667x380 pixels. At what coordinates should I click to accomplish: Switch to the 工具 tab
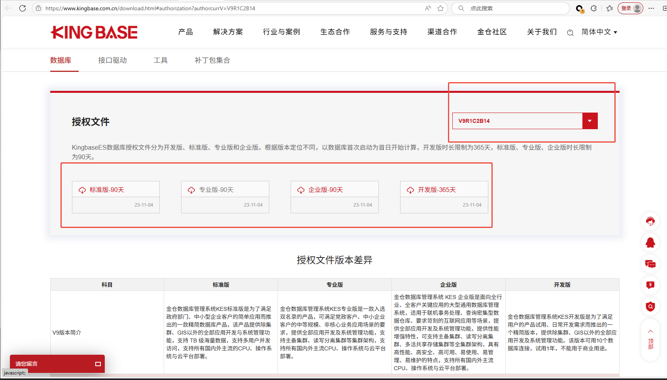click(x=161, y=60)
